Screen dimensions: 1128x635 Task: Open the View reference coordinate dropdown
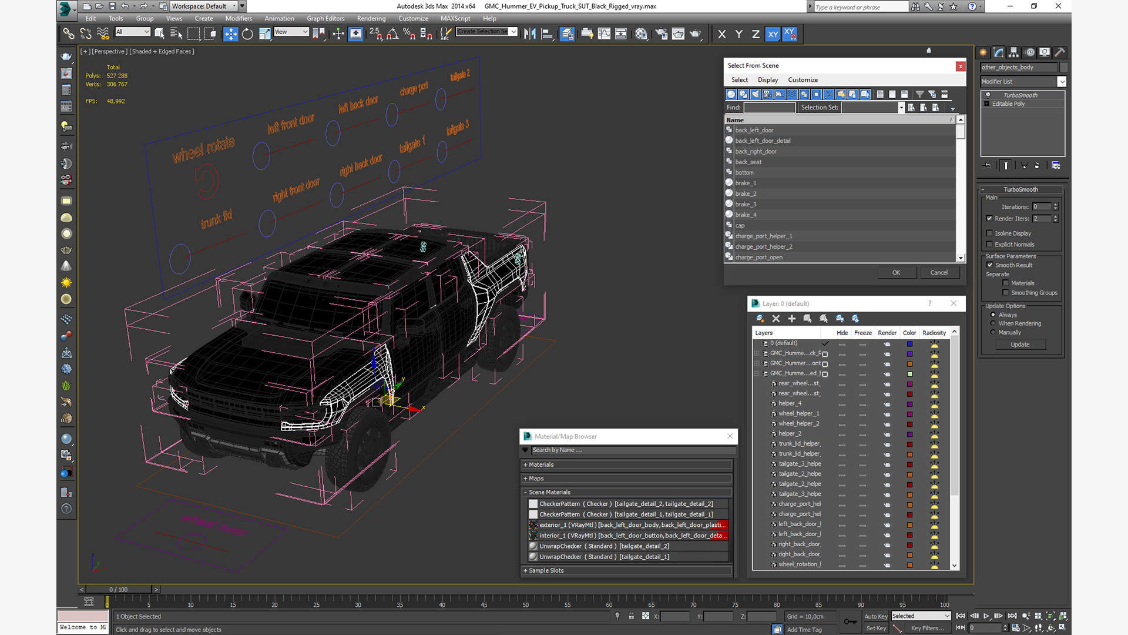point(291,32)
